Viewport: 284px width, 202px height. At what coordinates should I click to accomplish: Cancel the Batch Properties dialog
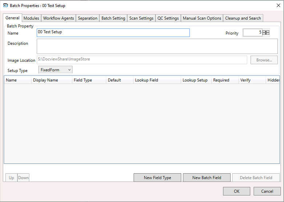point(267,191)
